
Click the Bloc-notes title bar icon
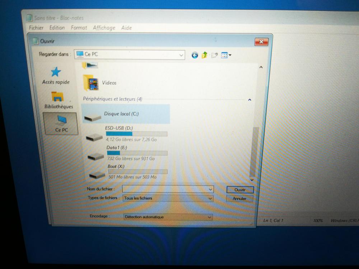(29, 18)
